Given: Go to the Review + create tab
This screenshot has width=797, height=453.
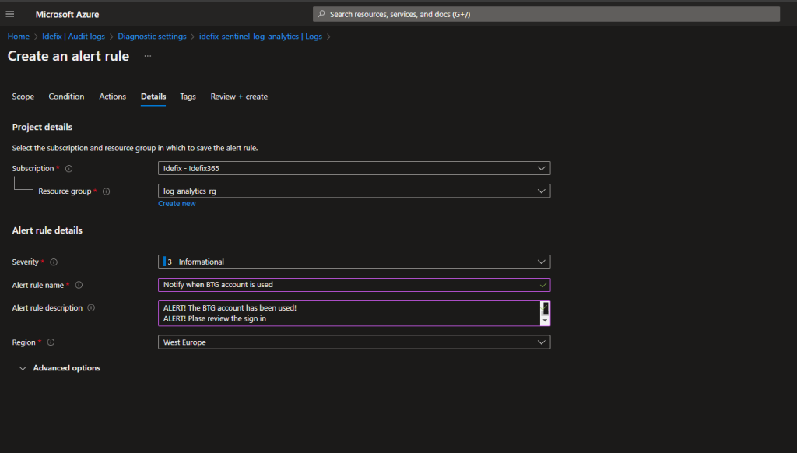Looking at the screenshot, I should tap(239, 97).
